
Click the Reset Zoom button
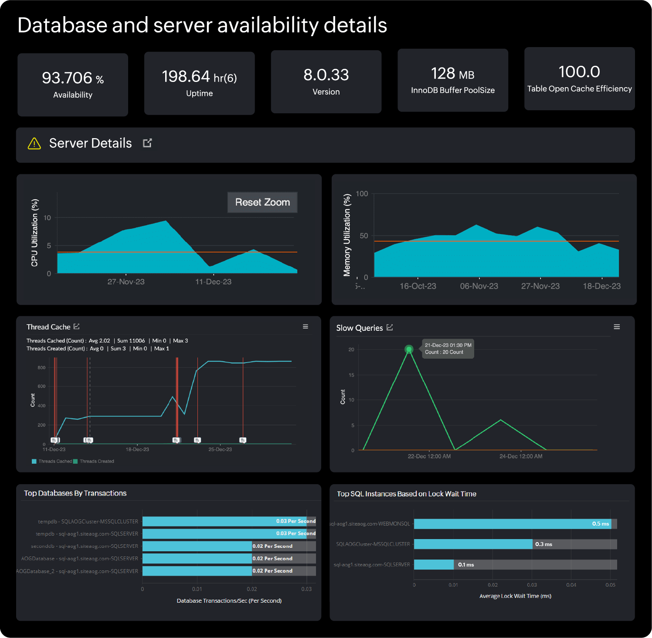[262, 202]
